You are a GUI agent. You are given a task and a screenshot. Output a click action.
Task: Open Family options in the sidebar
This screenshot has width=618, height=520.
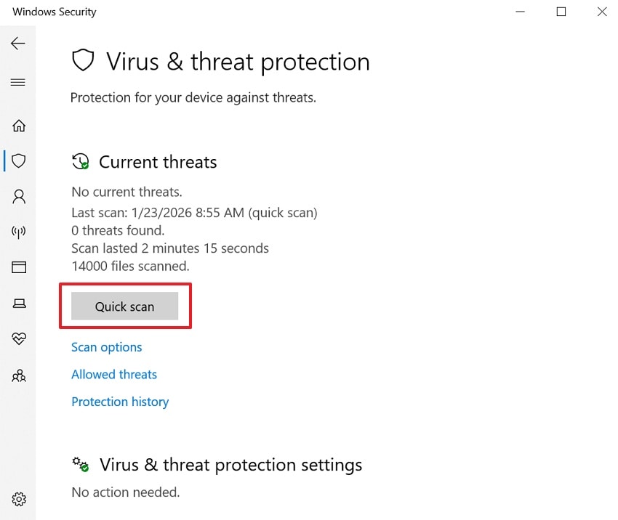[19, 375]
